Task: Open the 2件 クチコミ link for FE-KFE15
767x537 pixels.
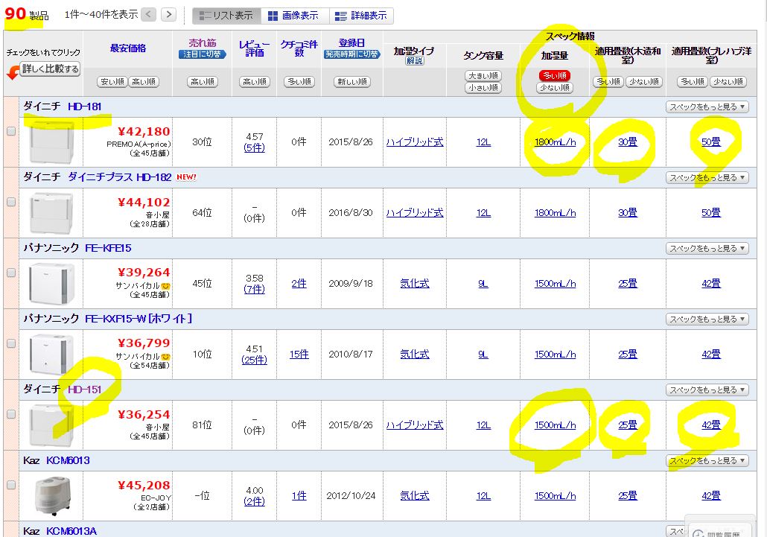Action: (x=299, y=283)
